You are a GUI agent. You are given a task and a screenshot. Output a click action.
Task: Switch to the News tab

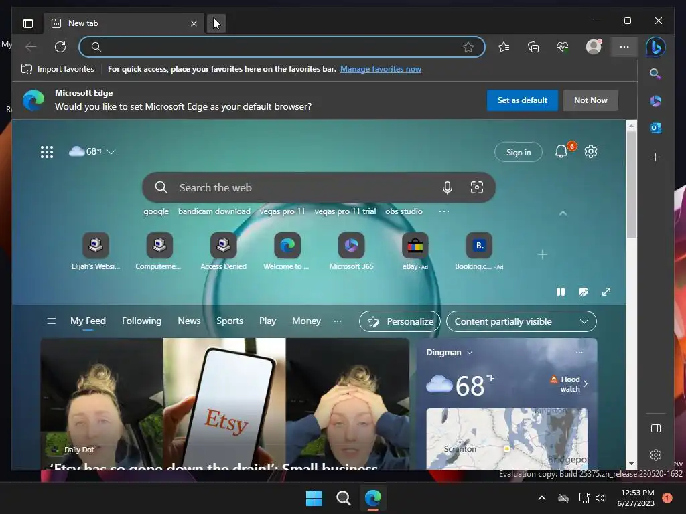[189, 321]
